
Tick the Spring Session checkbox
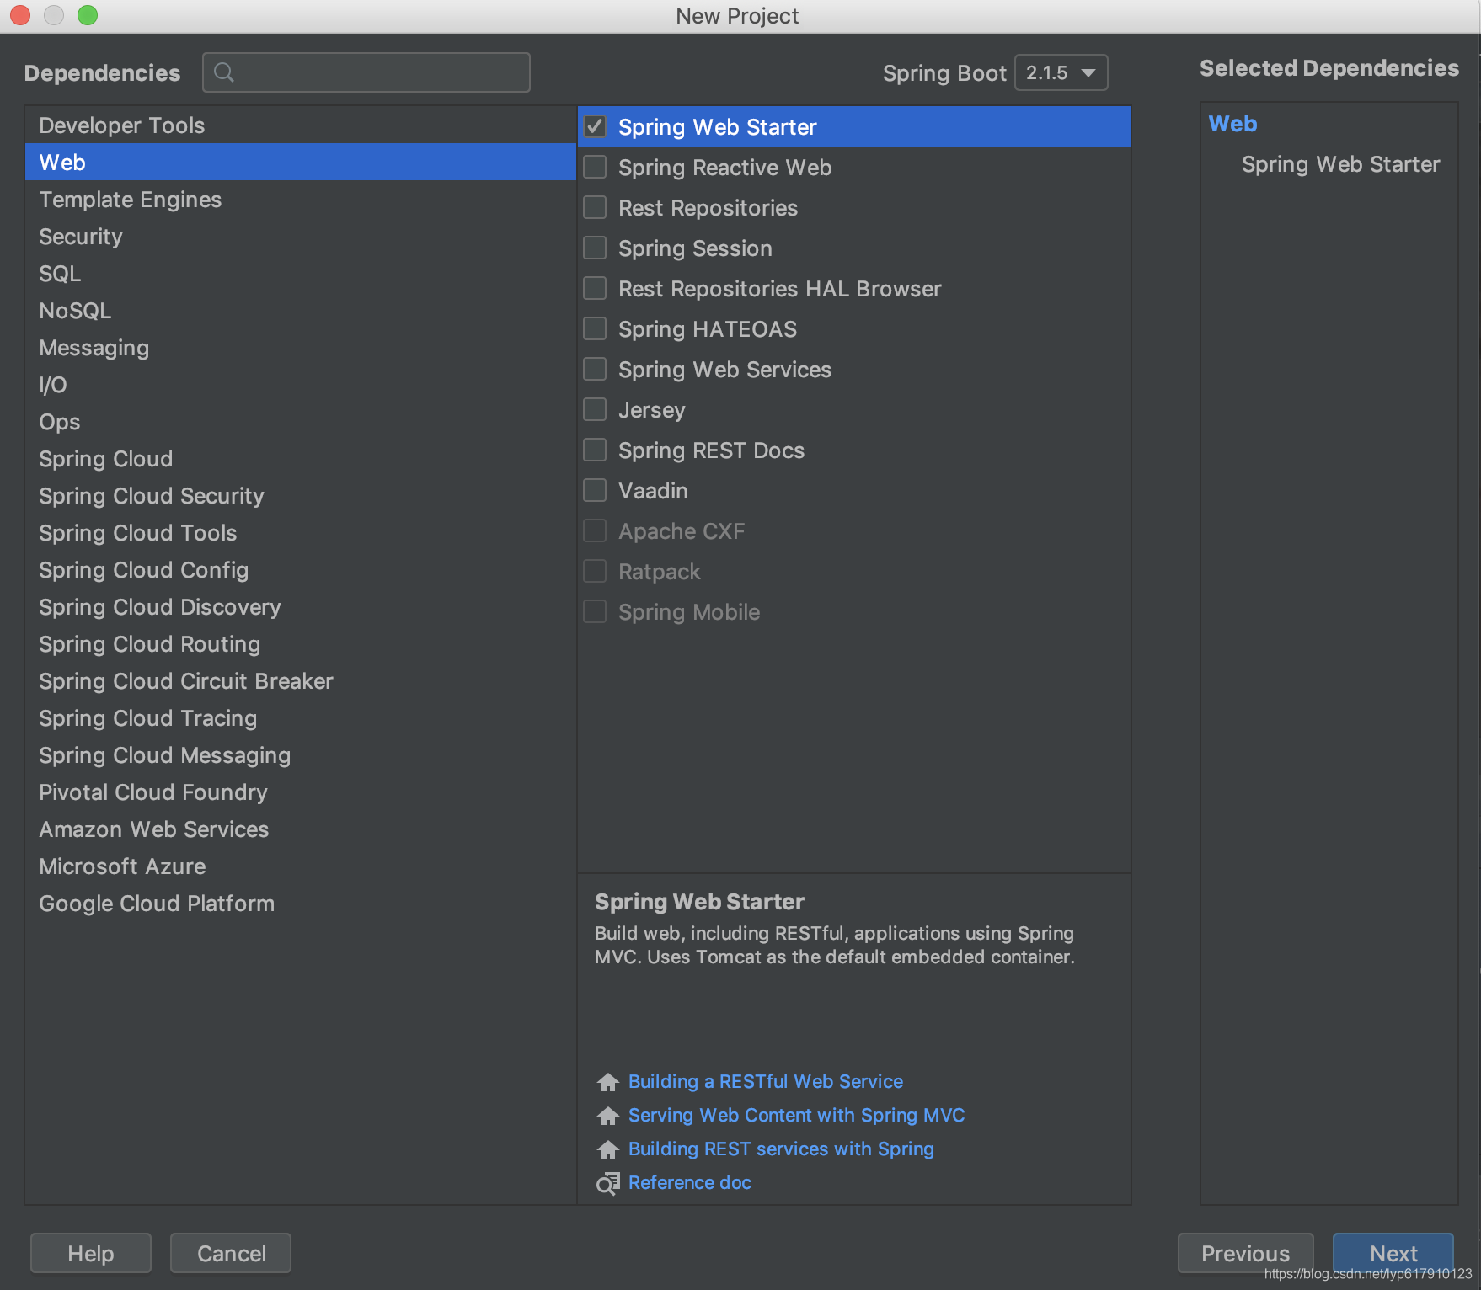595,248
